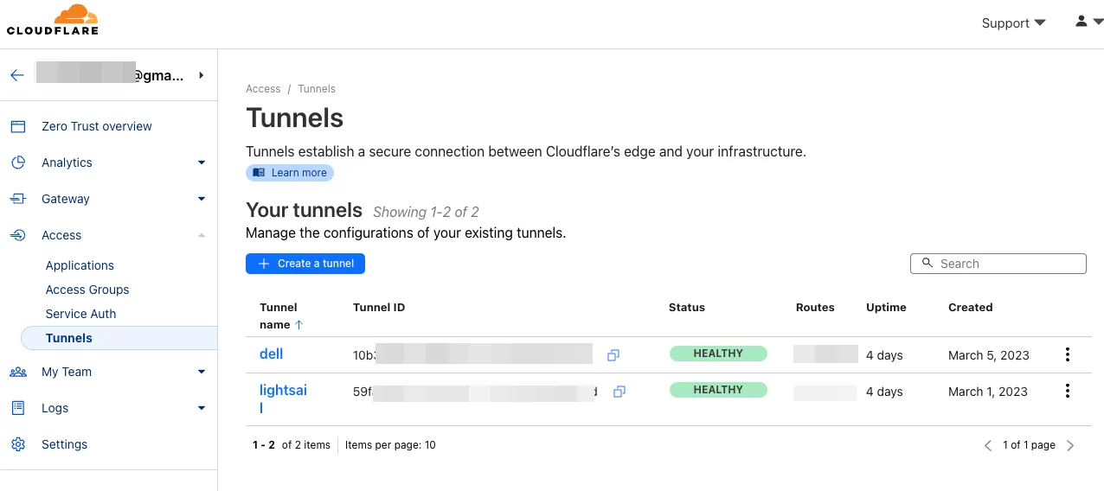Click the back arrow beside the account
This screenshot has height=491, width=1104.
(x=17, y=75)
